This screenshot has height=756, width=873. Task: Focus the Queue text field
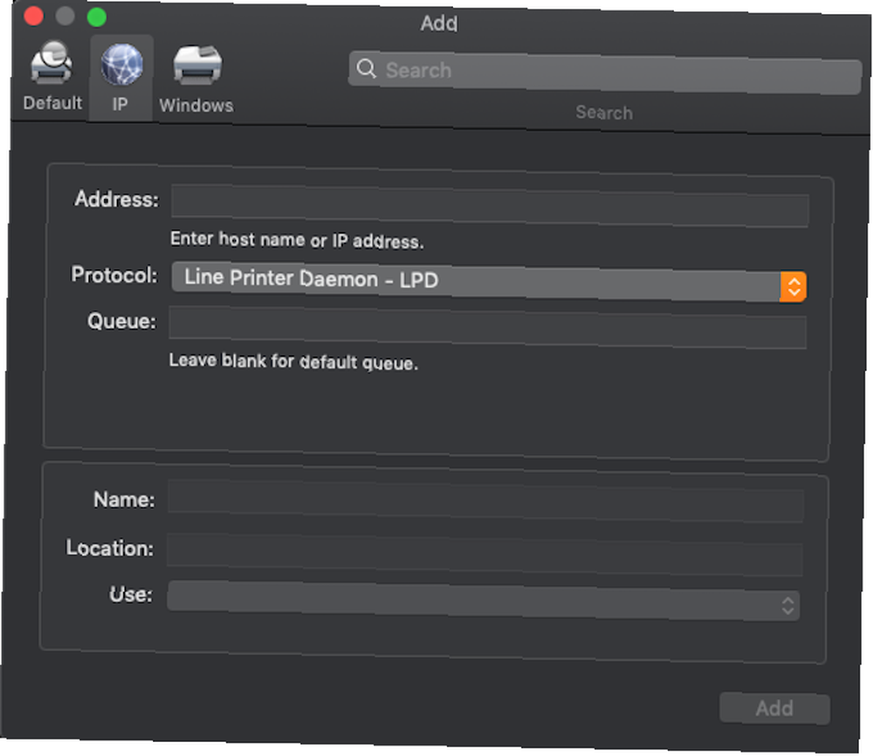[488, 327]
